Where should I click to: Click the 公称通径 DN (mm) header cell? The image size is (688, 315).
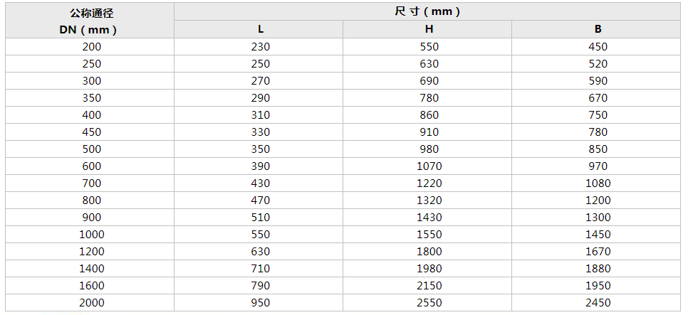click(90, 21)
